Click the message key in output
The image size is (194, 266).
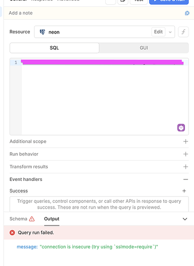(27, 247)
